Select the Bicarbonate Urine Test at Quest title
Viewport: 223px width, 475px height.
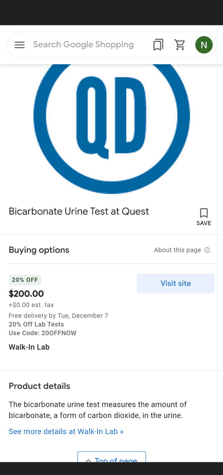point(79,211)
